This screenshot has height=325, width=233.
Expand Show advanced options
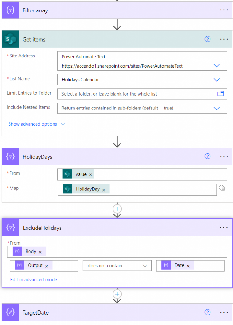(x=33, y=124)
